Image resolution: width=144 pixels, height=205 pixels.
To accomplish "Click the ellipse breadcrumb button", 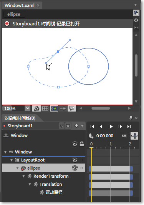I will (14, 14).
